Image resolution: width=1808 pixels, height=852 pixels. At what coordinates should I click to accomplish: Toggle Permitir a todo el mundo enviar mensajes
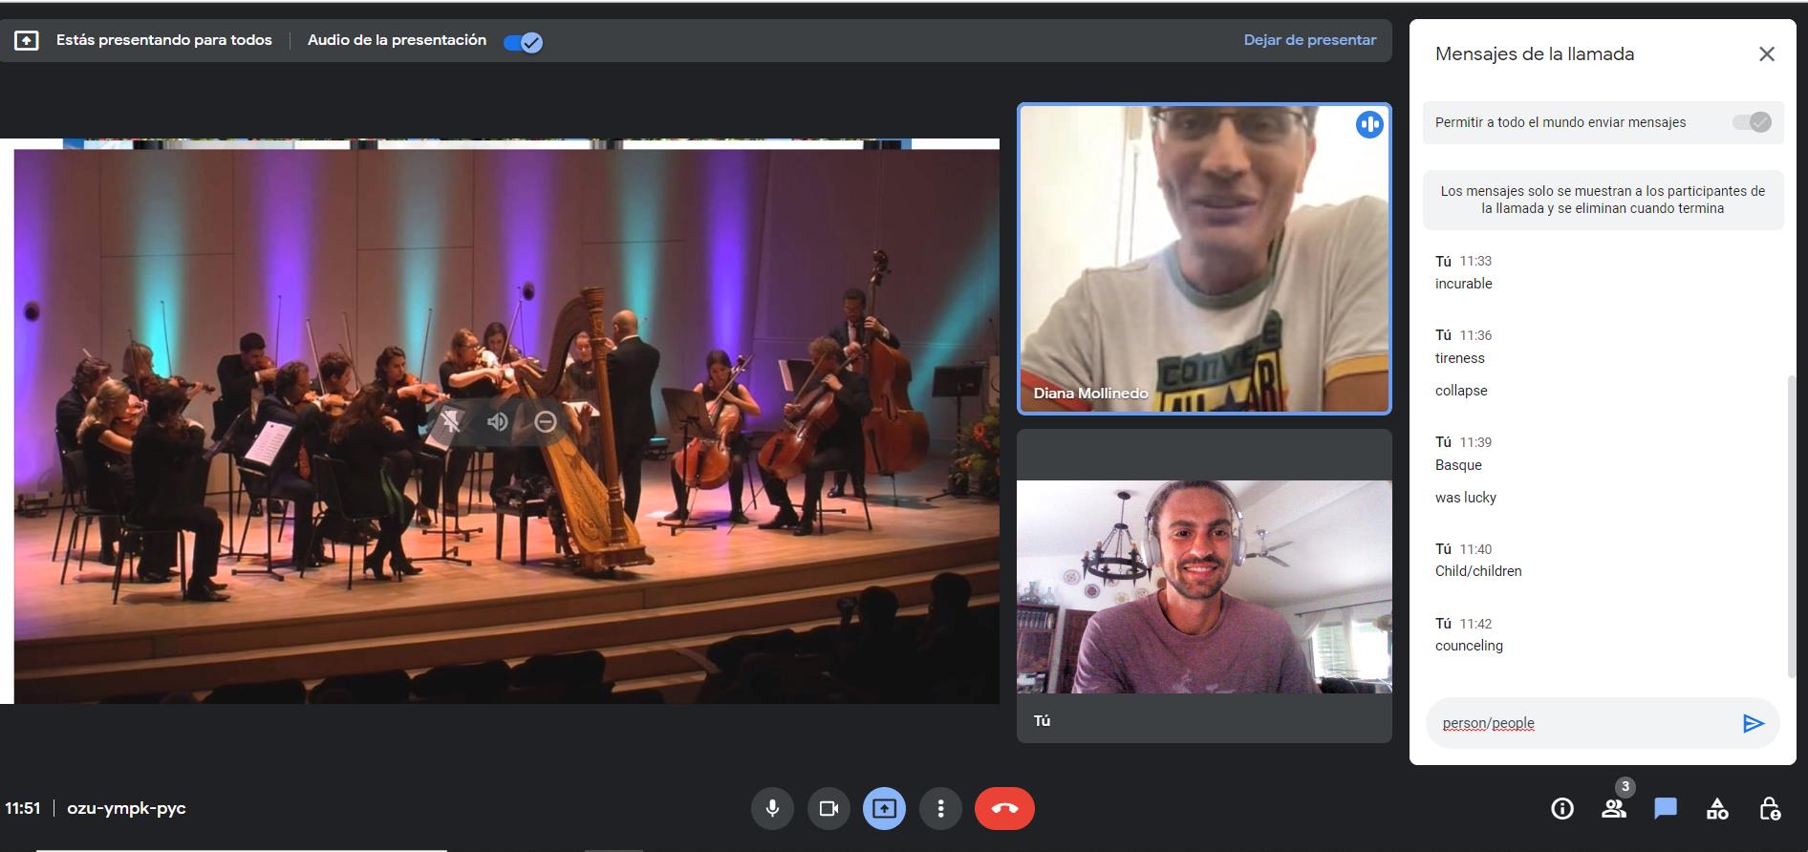[x=1752, y=122]
